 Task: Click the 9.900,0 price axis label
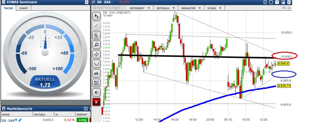(286, 104)
